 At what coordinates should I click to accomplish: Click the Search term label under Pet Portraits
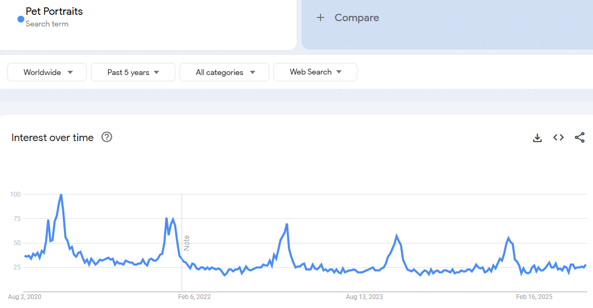point(47,24)
